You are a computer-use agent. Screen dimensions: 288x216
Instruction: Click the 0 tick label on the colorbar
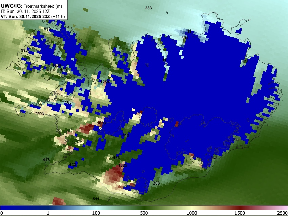point(2,213)
